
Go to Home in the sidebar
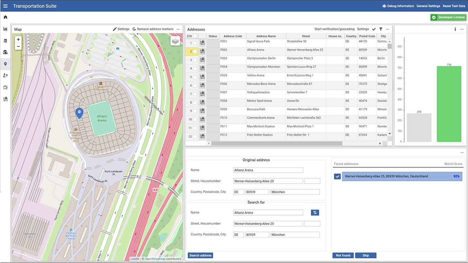(5, 17)
